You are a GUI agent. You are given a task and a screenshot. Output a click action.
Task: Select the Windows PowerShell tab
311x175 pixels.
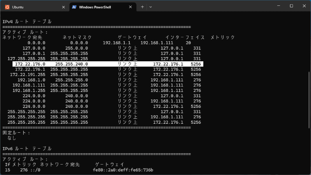click(103, 7)
